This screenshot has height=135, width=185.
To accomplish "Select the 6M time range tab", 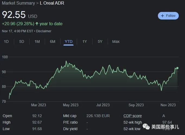I will (53, 41).
